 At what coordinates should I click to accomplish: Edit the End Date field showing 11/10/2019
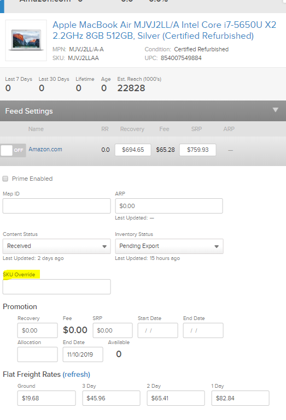coord(83,354)
